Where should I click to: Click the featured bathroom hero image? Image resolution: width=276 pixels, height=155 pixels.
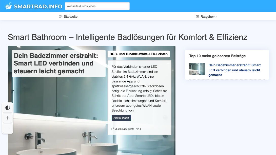[58, 116]
